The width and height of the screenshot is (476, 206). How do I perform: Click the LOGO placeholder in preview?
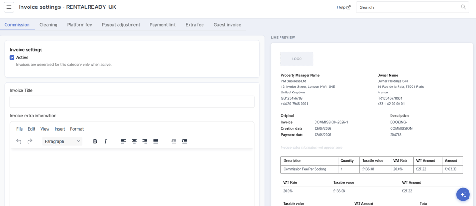[x=297, y=59]
